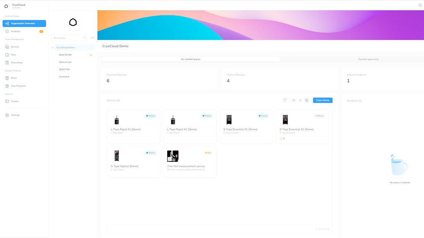The height and width of the screenshot is (238, 424).
Task: Select the Data Center space
Action: click(x=65, y=55)
